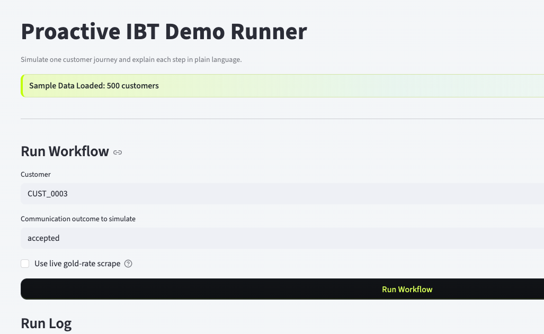
Task: Enable the Use live gold-rate scrape checkbox
Action: pos(25,264)
